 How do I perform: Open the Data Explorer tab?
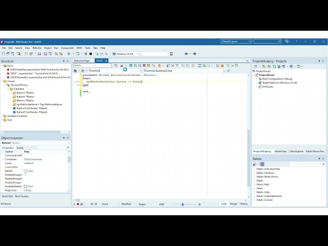297,151
